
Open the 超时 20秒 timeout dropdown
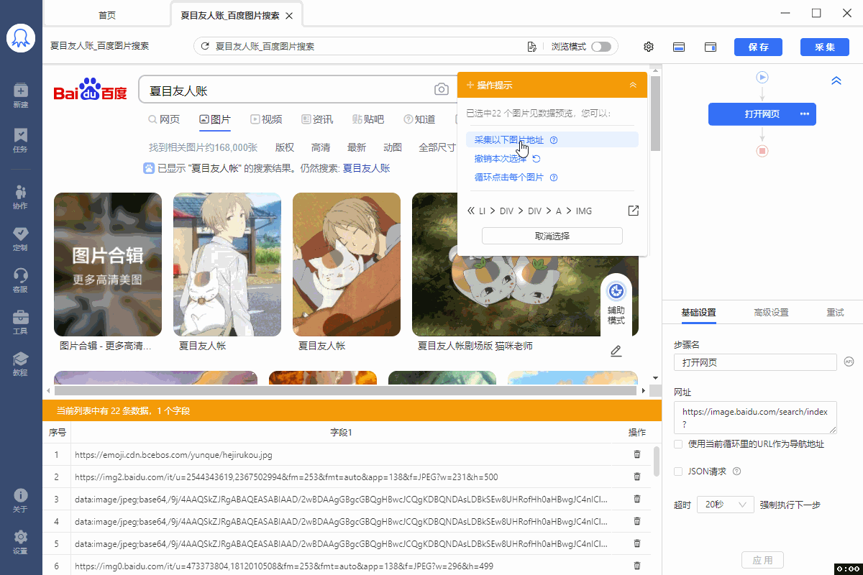[726, 505]
